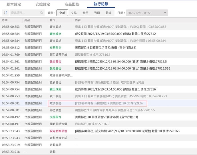Viewport: 197px width, 155px height.
Task: Select the 執行紀錄 tab
Action: click(x=101, y=4)
